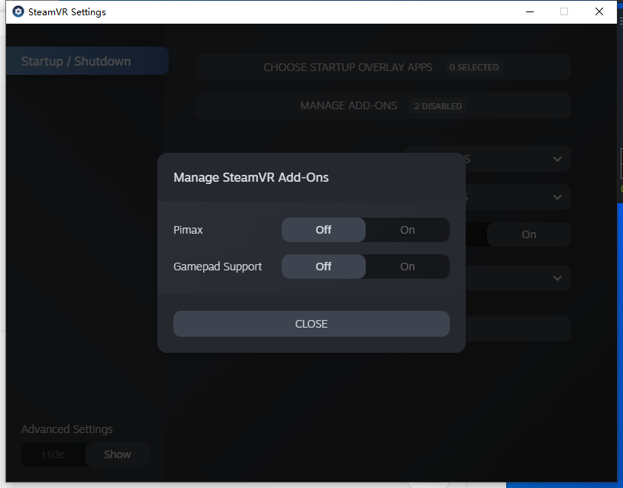Expand the lowest dropdown chevron behind dialog
This screenshot has width=623, height=488.
click(x=557, y=278)
